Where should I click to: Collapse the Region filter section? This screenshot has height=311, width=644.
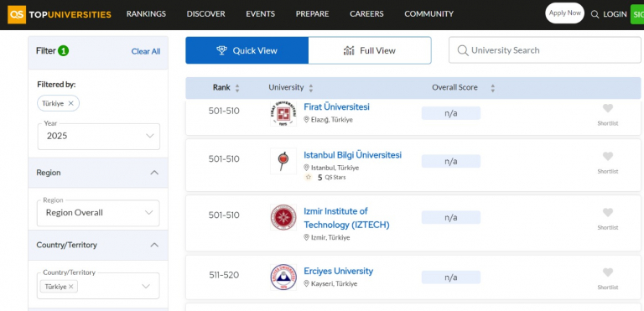point(154,173)
